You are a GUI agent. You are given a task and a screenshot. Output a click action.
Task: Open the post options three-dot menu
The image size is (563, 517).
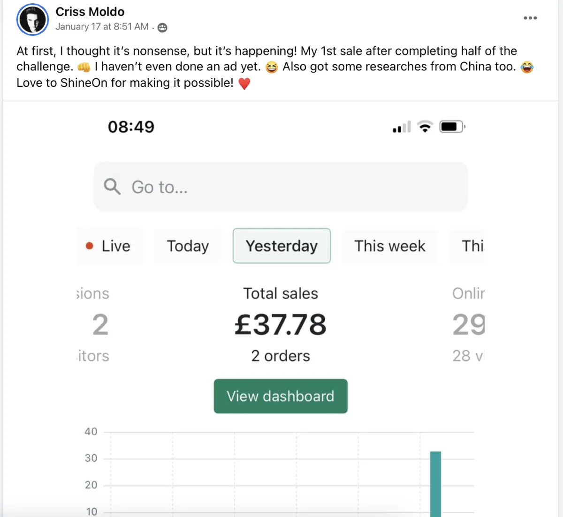[x=530, y=18]
